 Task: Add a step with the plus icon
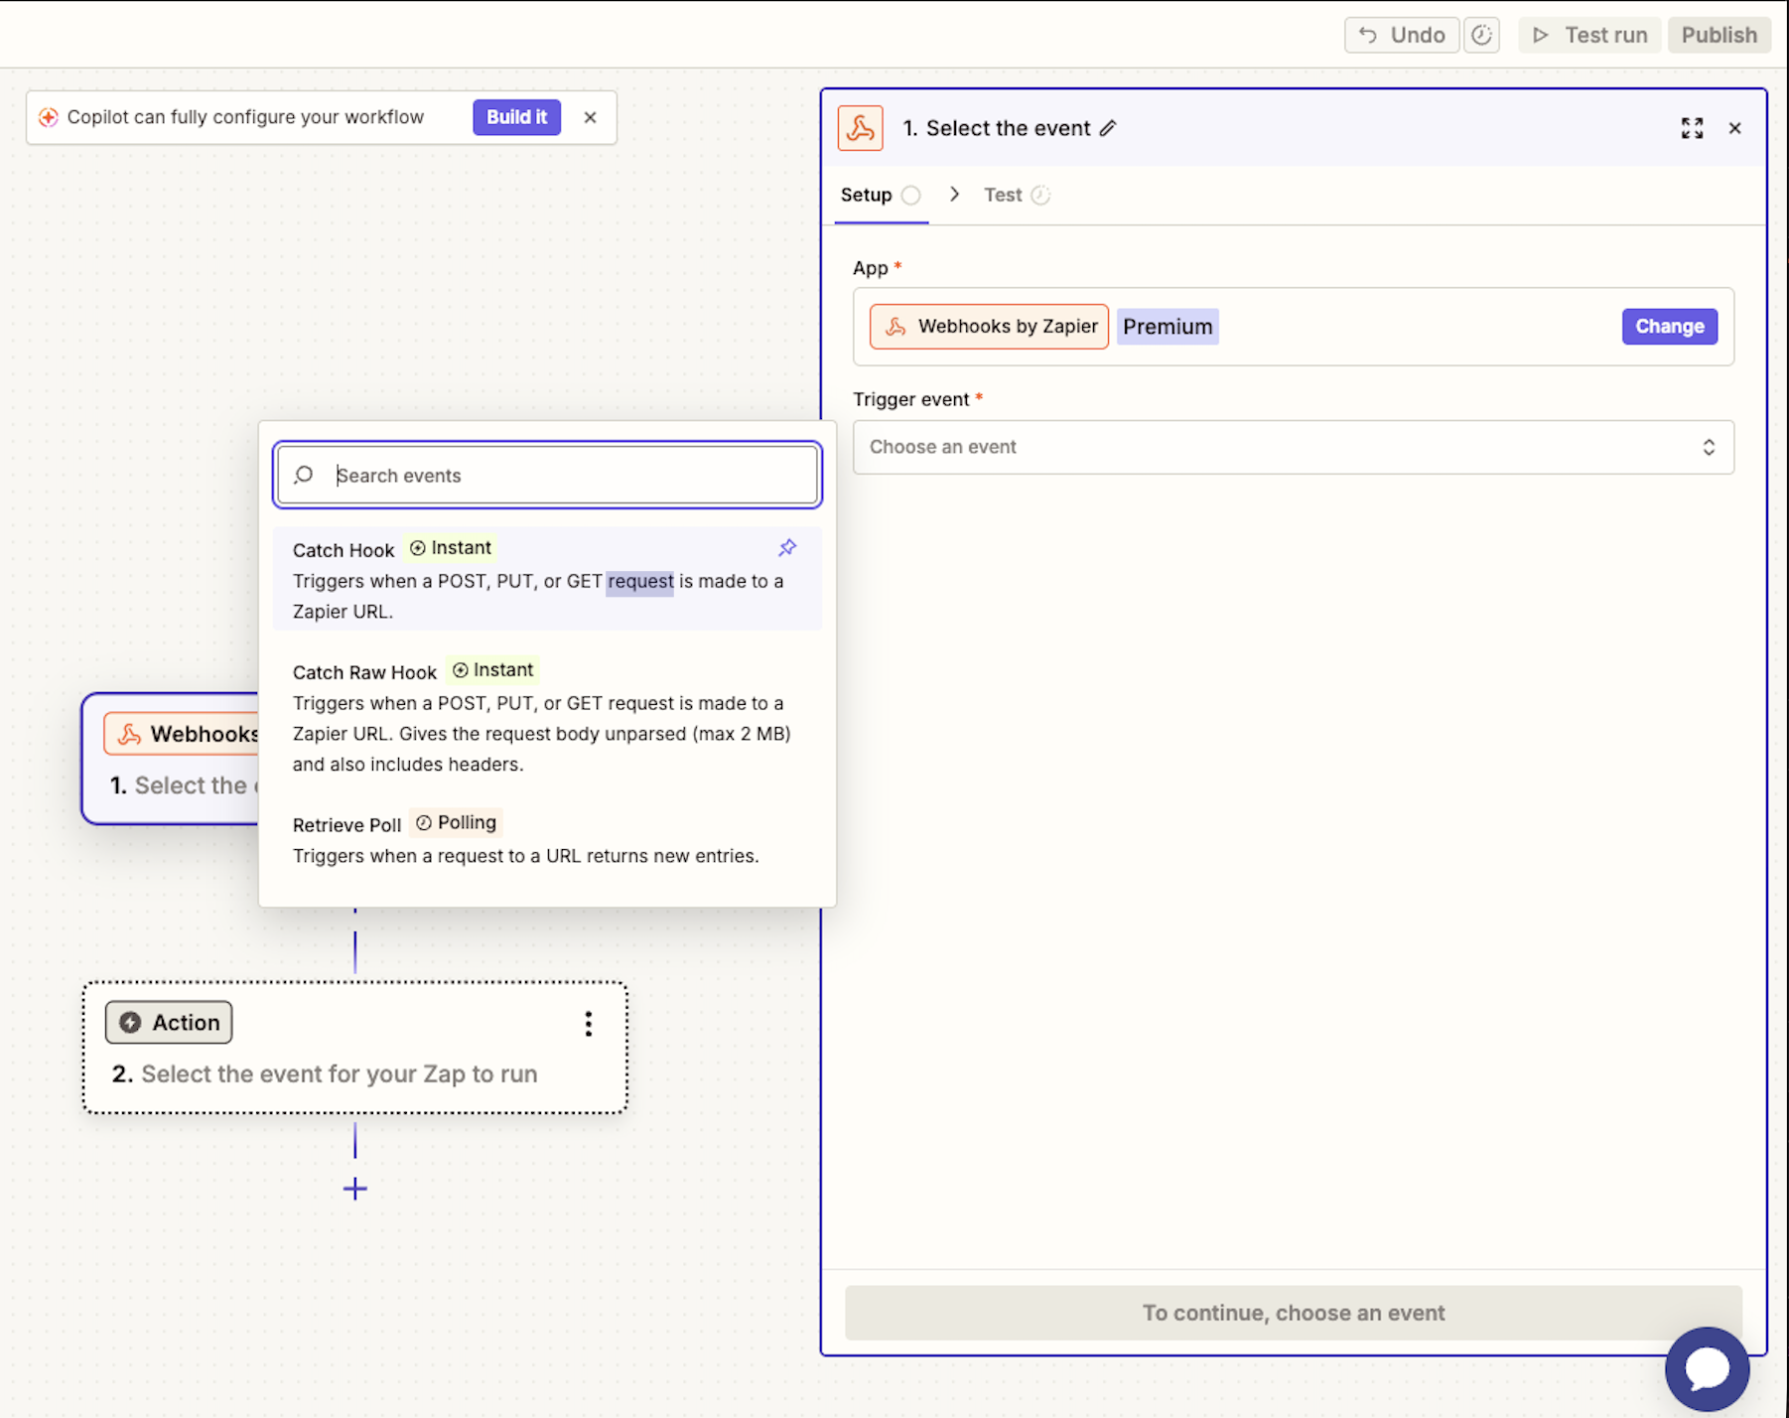click(x=354, y=1189)
